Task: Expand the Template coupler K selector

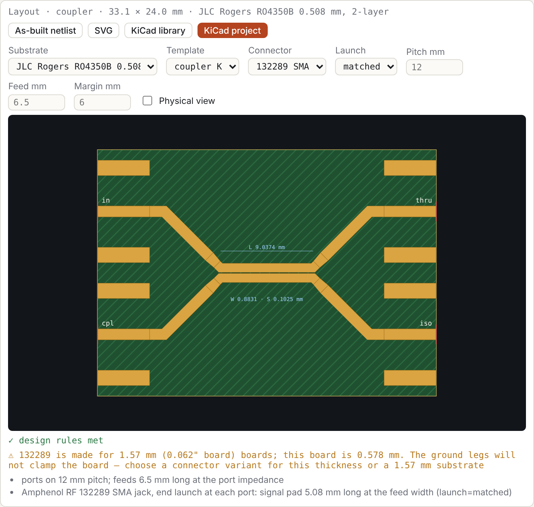Action: 203,67
